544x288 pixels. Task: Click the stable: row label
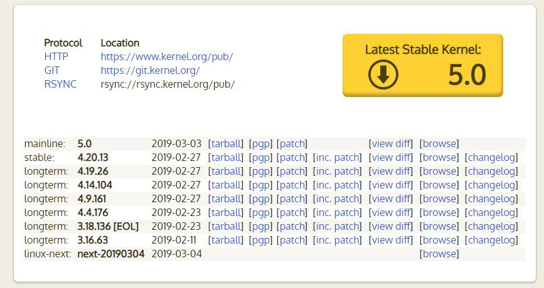point(39,158)
